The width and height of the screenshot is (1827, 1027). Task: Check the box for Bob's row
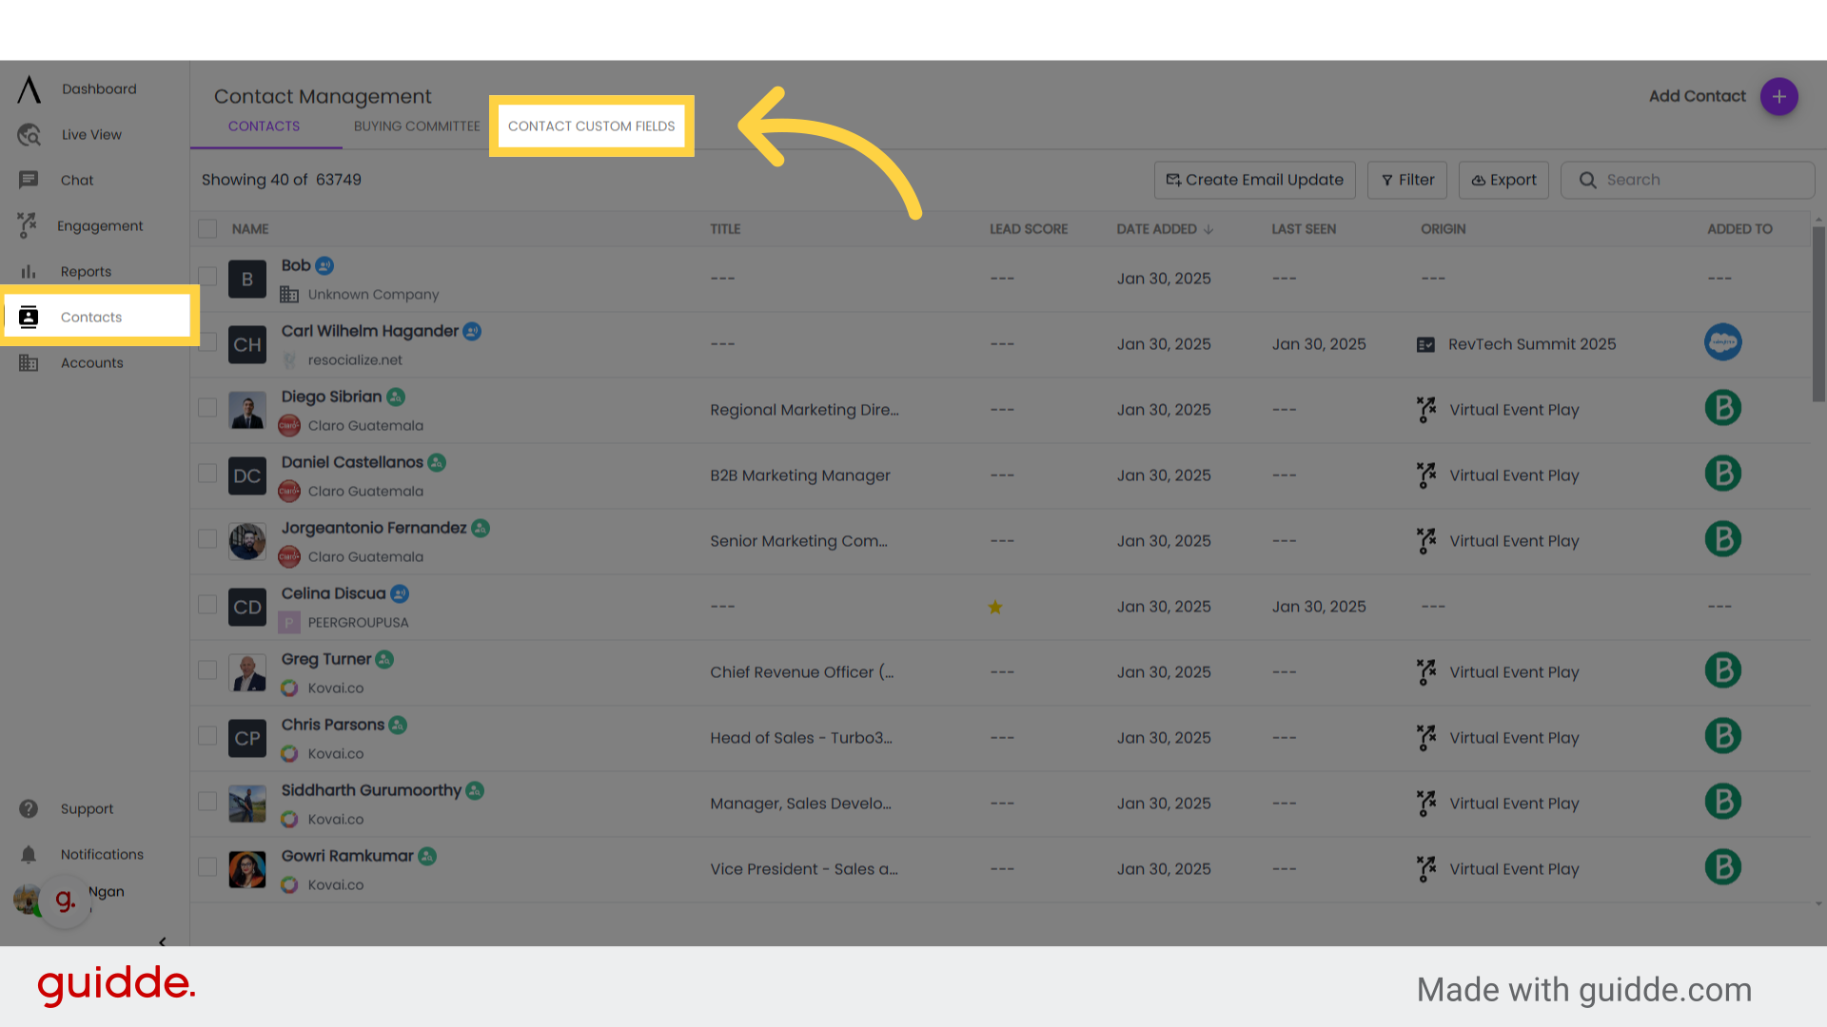pyautogui.click(x=207, y=277)
